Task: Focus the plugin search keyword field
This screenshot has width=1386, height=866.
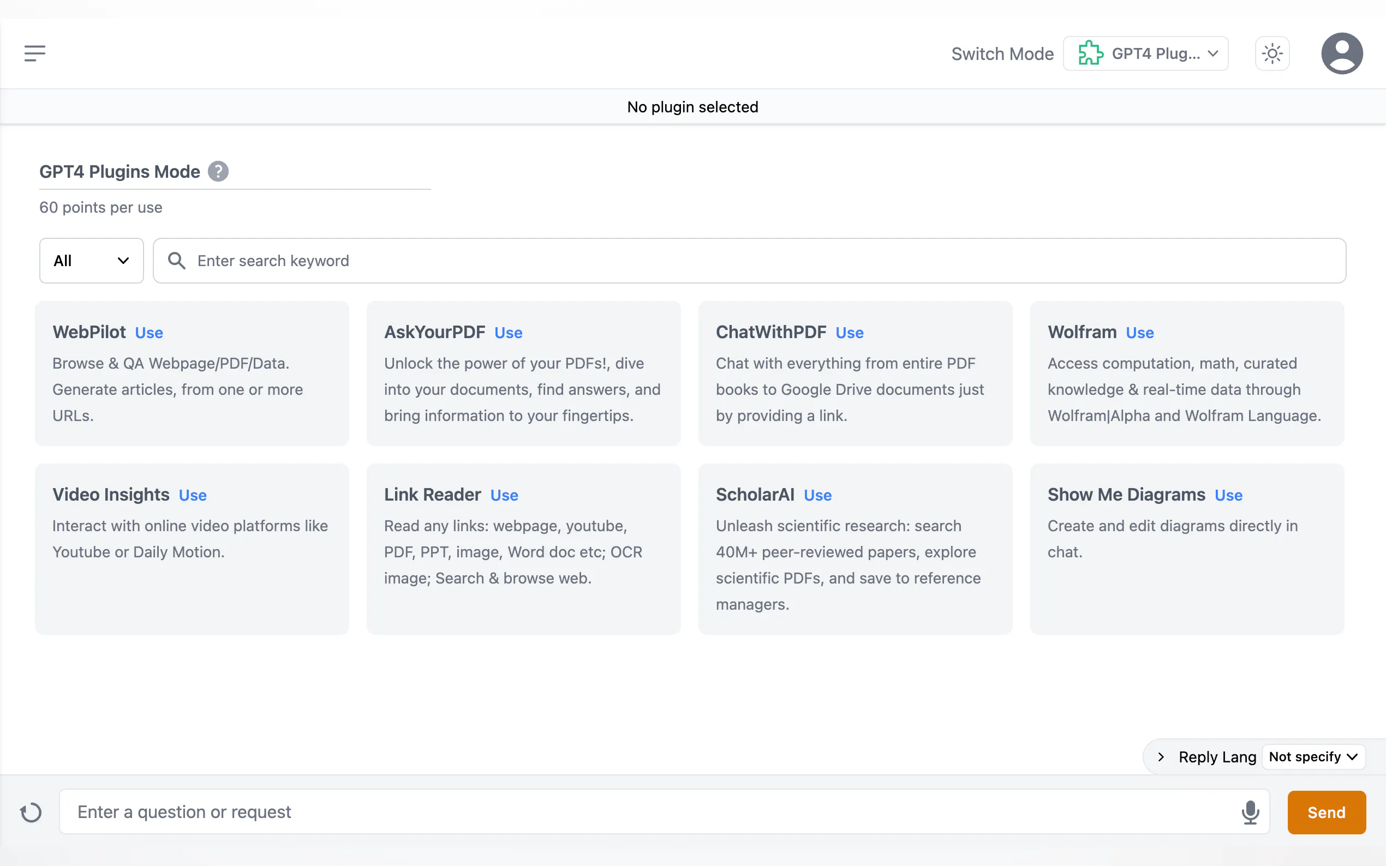Action: click(x=762, y=261)
